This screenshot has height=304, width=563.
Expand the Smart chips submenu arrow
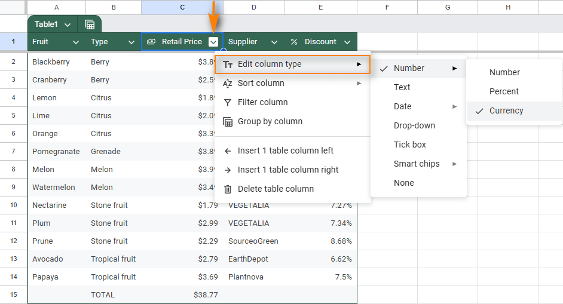click(x=455, y=164)
